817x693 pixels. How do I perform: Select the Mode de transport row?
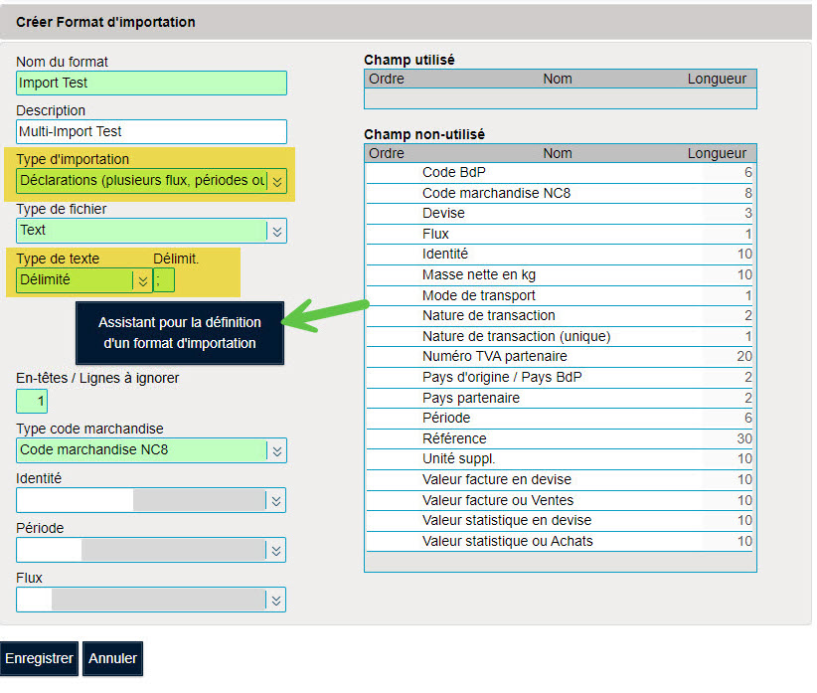coord(561,295)
